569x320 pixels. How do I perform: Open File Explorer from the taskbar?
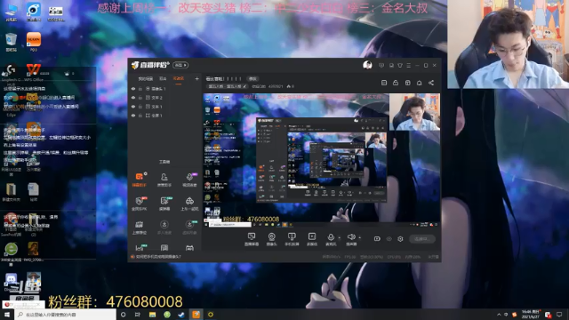(152, 315)
